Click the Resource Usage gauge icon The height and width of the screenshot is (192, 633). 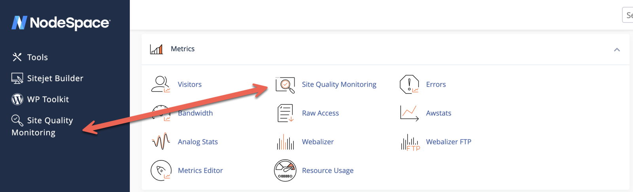[x=285, y=170]
